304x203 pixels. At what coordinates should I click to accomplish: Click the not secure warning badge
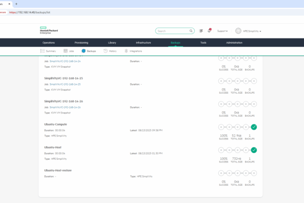tap(3, 12)
